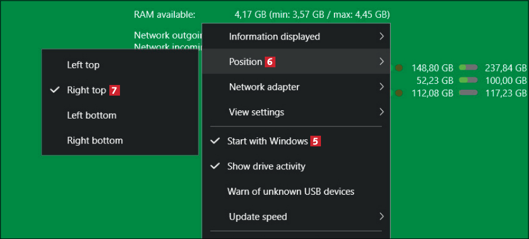
Task: Disable the Start with Windows option
Action: [267, 141]
